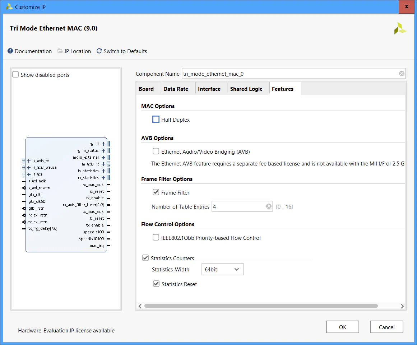The image size is (417, 345).
Task: Click the Switch to Defaults refresh icon
Action: (99, 51)
